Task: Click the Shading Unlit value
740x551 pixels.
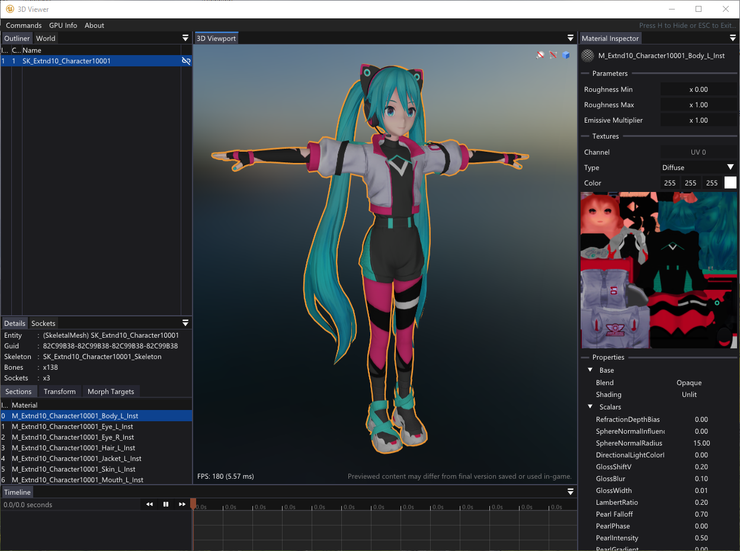Action: (x=689, y=395)
